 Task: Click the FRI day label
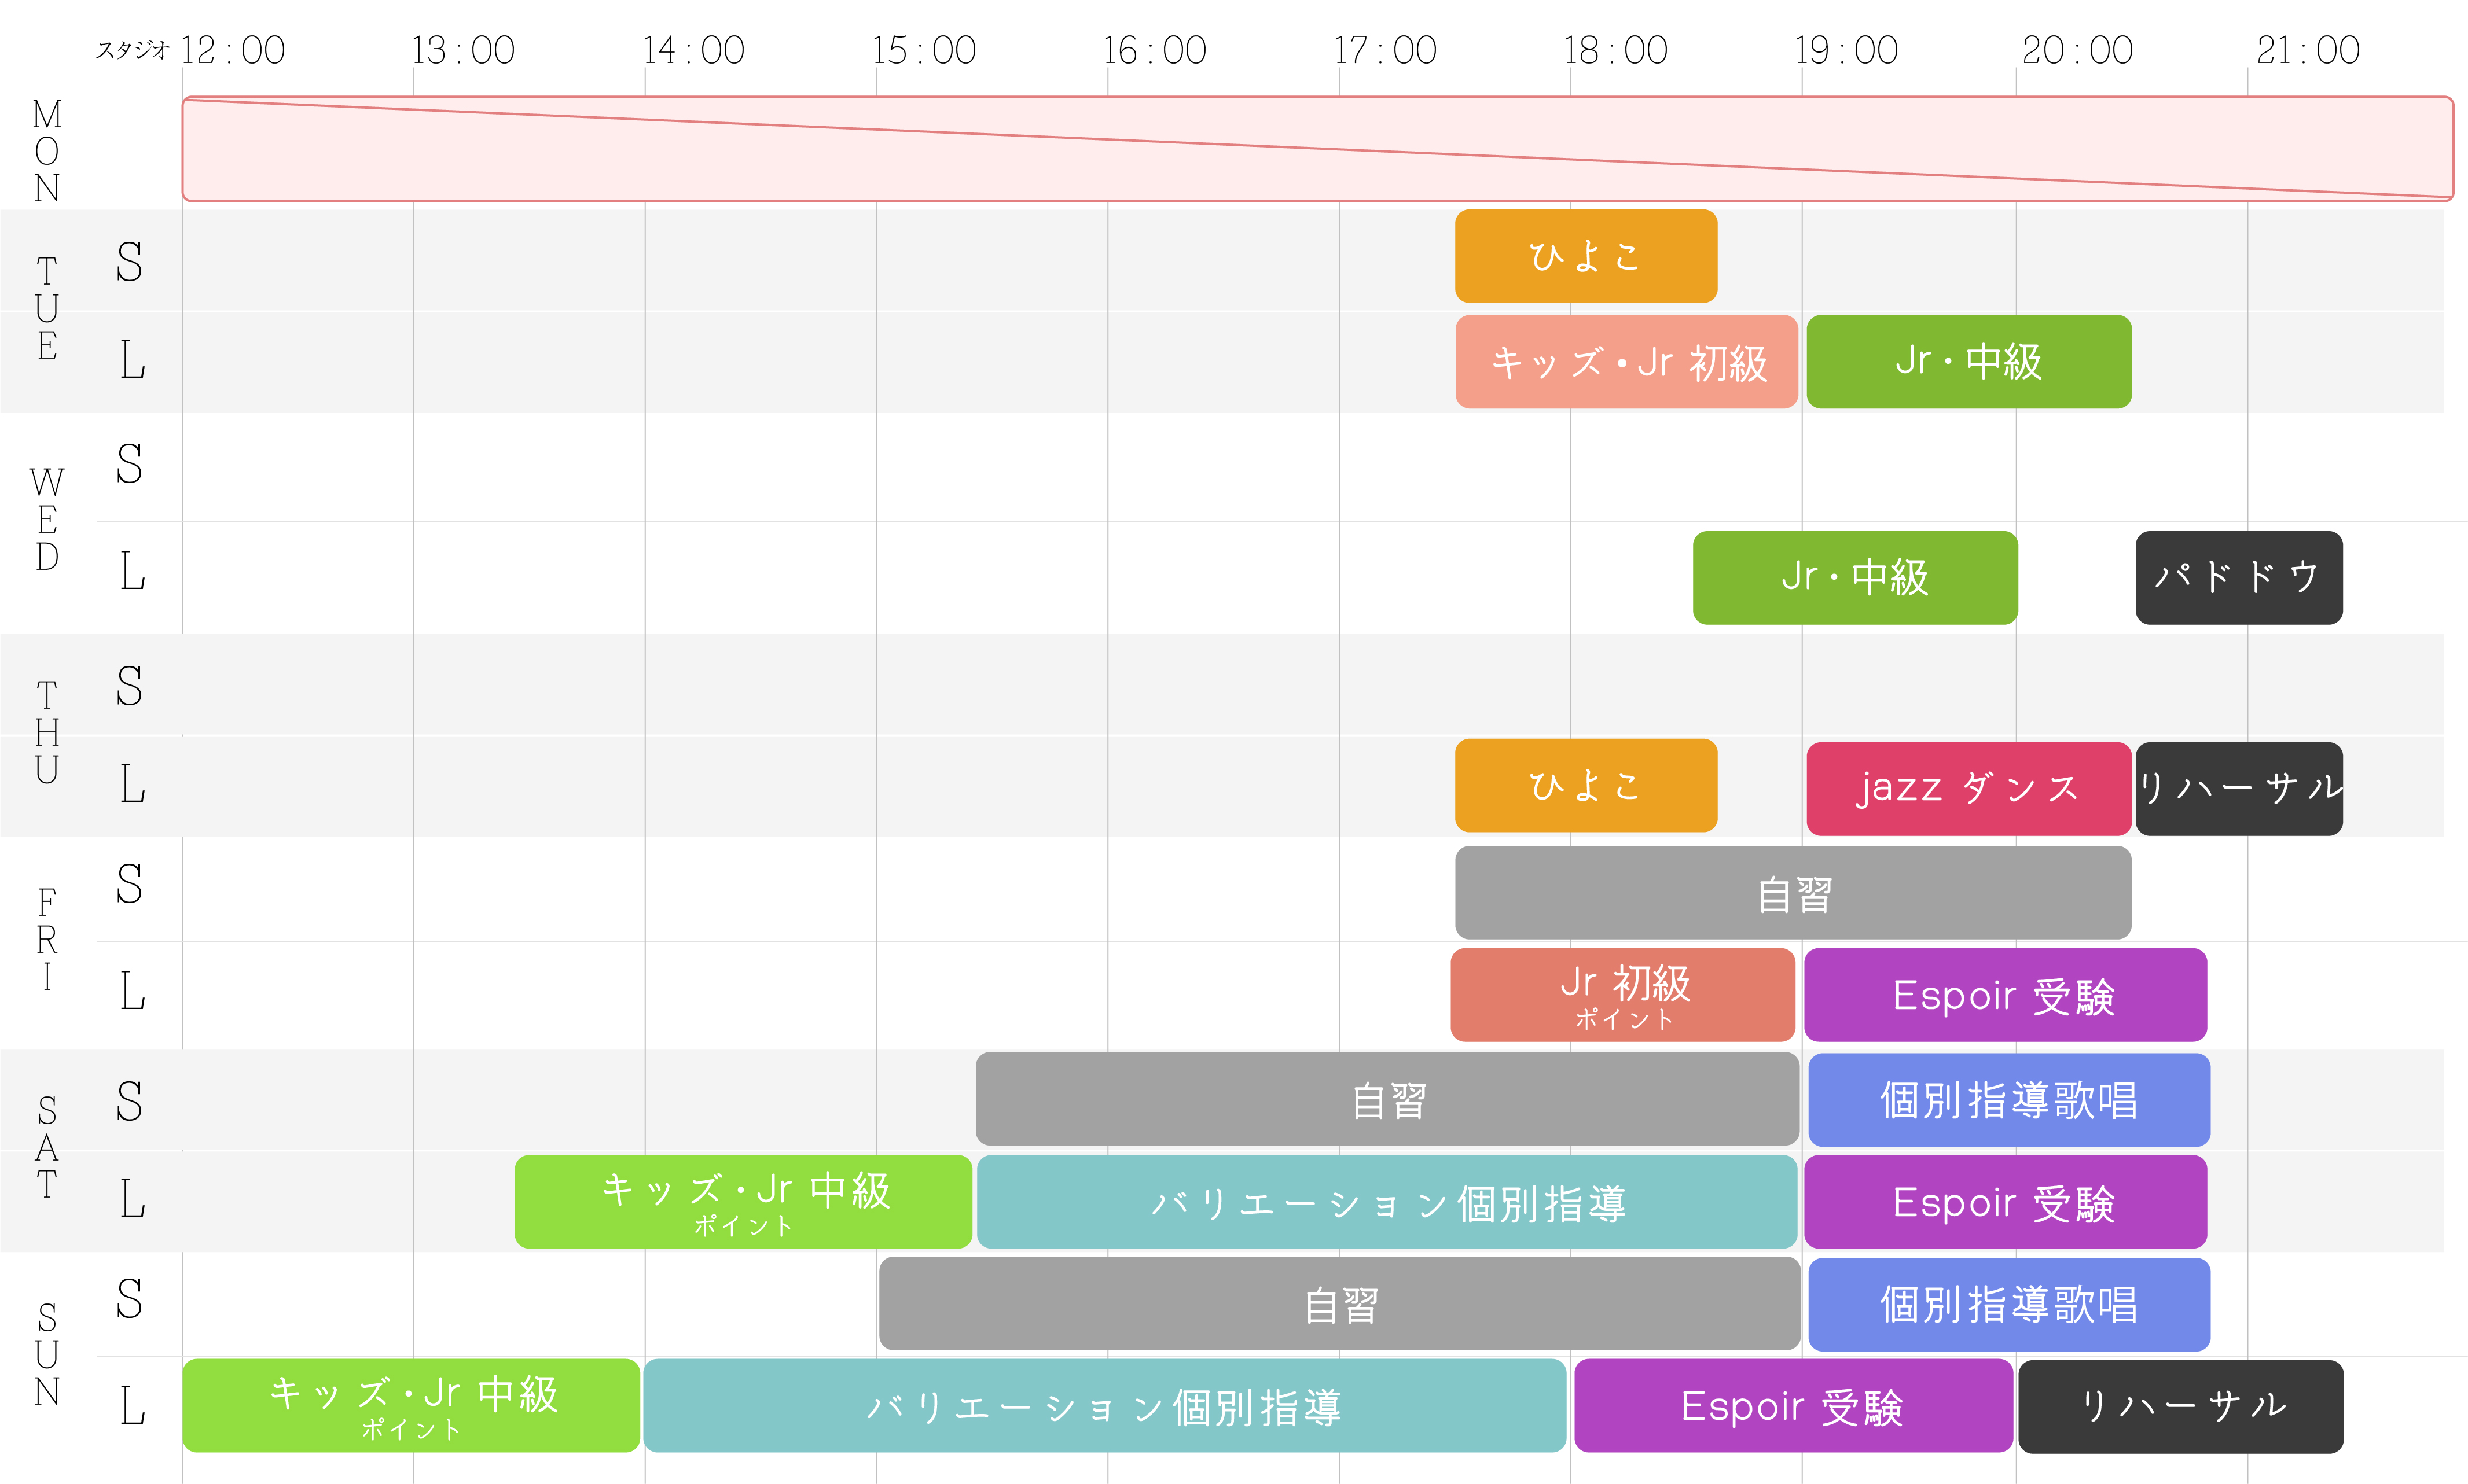[47, 940]
